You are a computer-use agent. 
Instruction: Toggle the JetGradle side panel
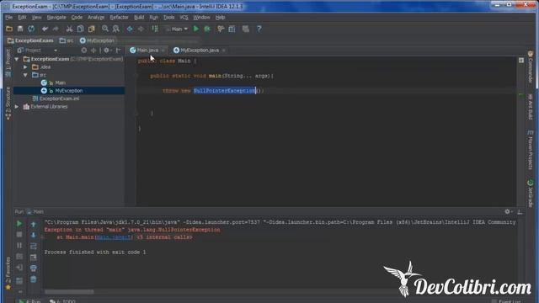pyautogui.click(x=531, y=194)
